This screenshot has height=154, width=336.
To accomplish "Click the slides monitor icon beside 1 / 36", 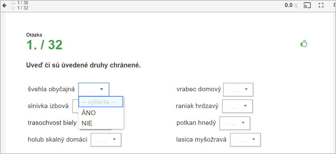I will (13, 3).
